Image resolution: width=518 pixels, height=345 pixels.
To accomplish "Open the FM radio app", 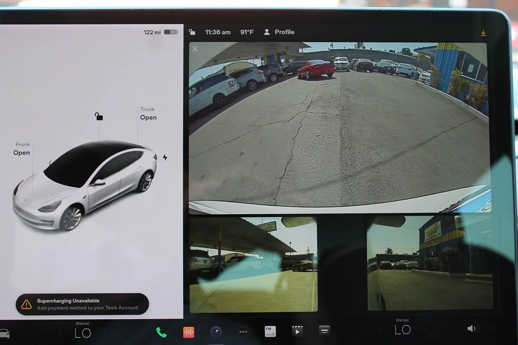I will [x=270, y=331].
